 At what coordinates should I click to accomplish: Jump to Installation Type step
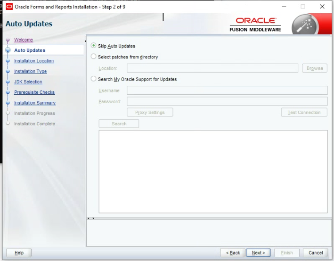point(31,71)
